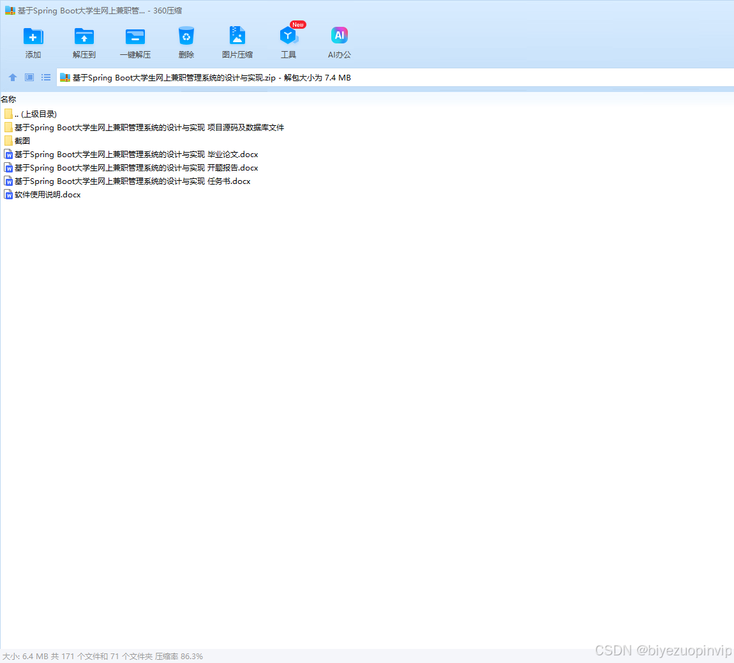Switch to the list view icon
The image size is (734, 663).
click(x=46, y=77)
